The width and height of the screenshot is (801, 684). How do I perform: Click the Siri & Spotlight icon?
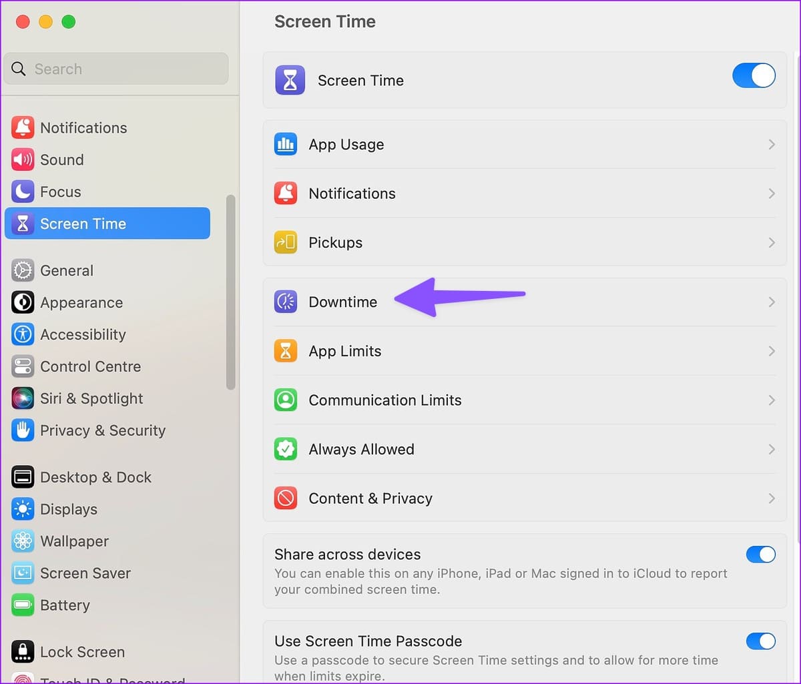click(23, 398)
